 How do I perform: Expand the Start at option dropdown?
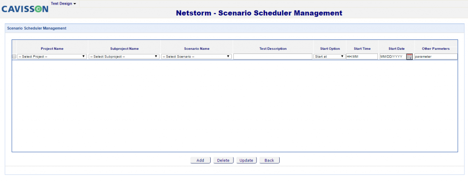[x=329, y=57]
